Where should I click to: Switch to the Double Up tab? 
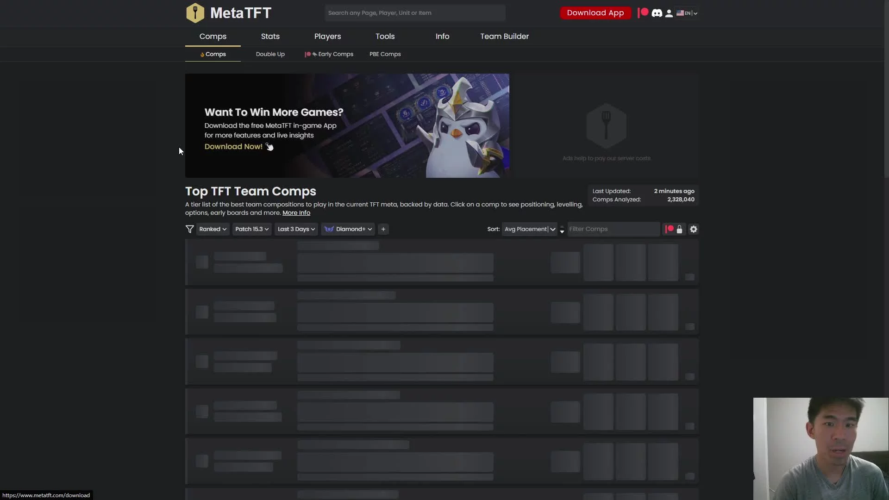pyautogui.click(x=270, y=54)
